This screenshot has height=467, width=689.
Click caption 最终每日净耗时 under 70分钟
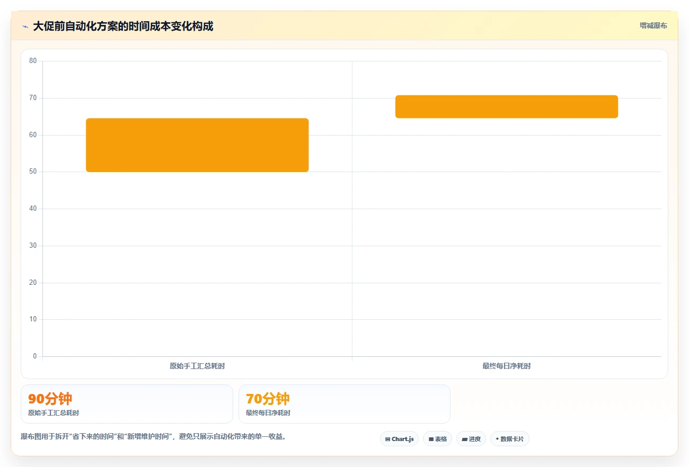click(268, 413)
